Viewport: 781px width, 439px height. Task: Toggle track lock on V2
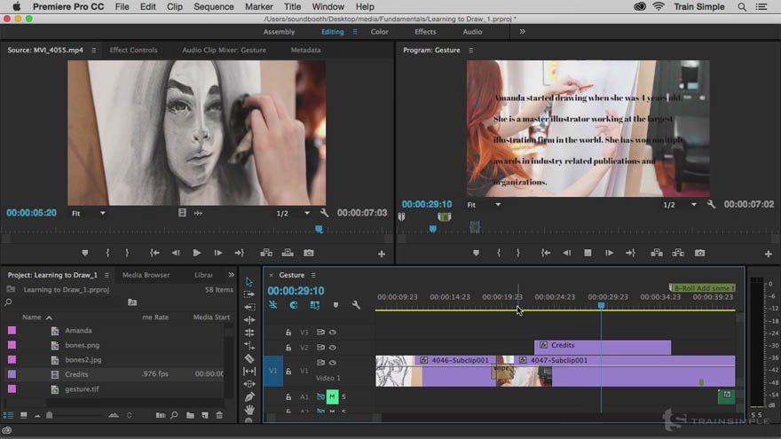coord(288,348)
